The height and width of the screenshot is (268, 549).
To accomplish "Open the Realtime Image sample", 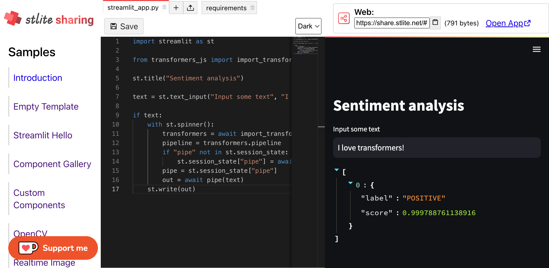I will pyautogui.click(x=44, y=263).
